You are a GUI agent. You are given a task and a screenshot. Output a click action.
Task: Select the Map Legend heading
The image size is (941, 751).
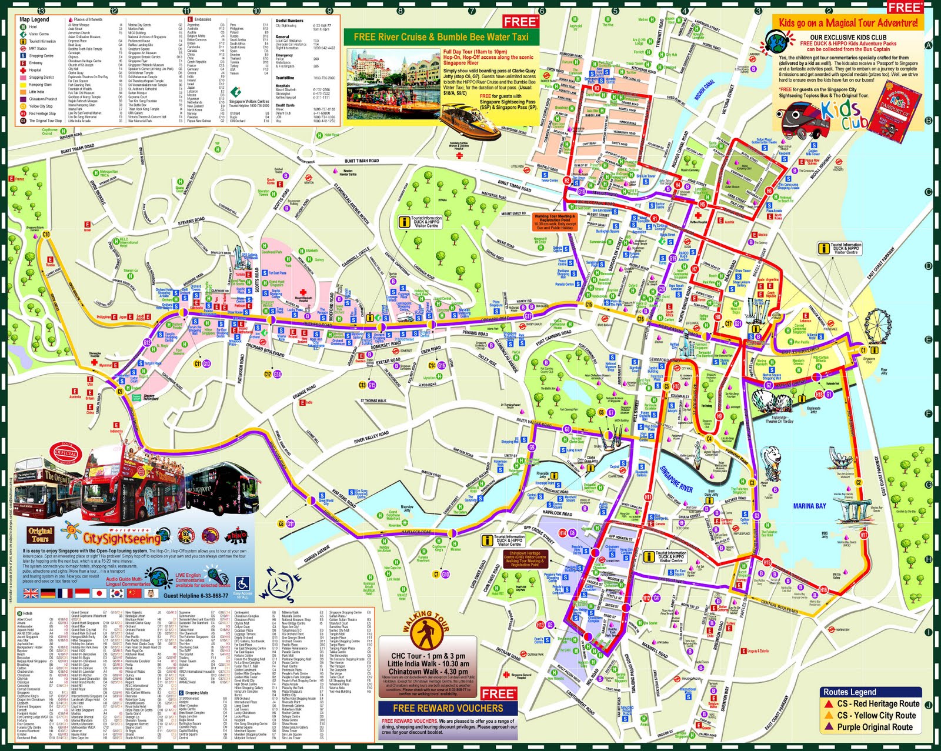coord(34,19)
